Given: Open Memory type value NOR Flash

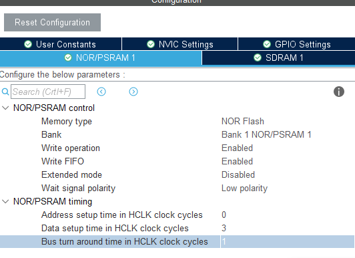Looking at the screenshot, I should [243, 121].
